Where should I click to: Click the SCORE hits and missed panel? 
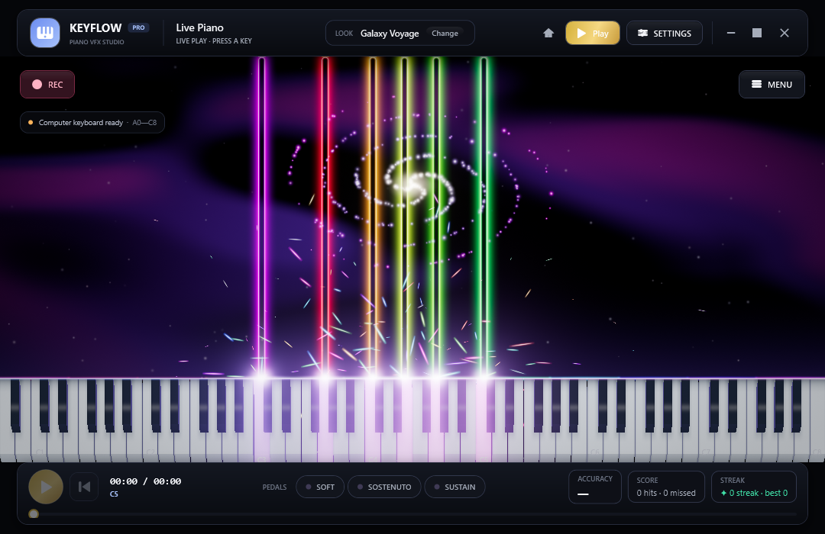pyautogui.click(x=666, y=487)
